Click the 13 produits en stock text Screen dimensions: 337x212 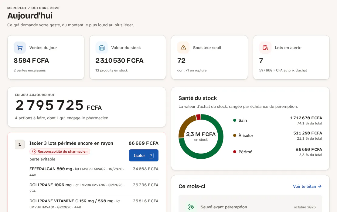(111, 70)
